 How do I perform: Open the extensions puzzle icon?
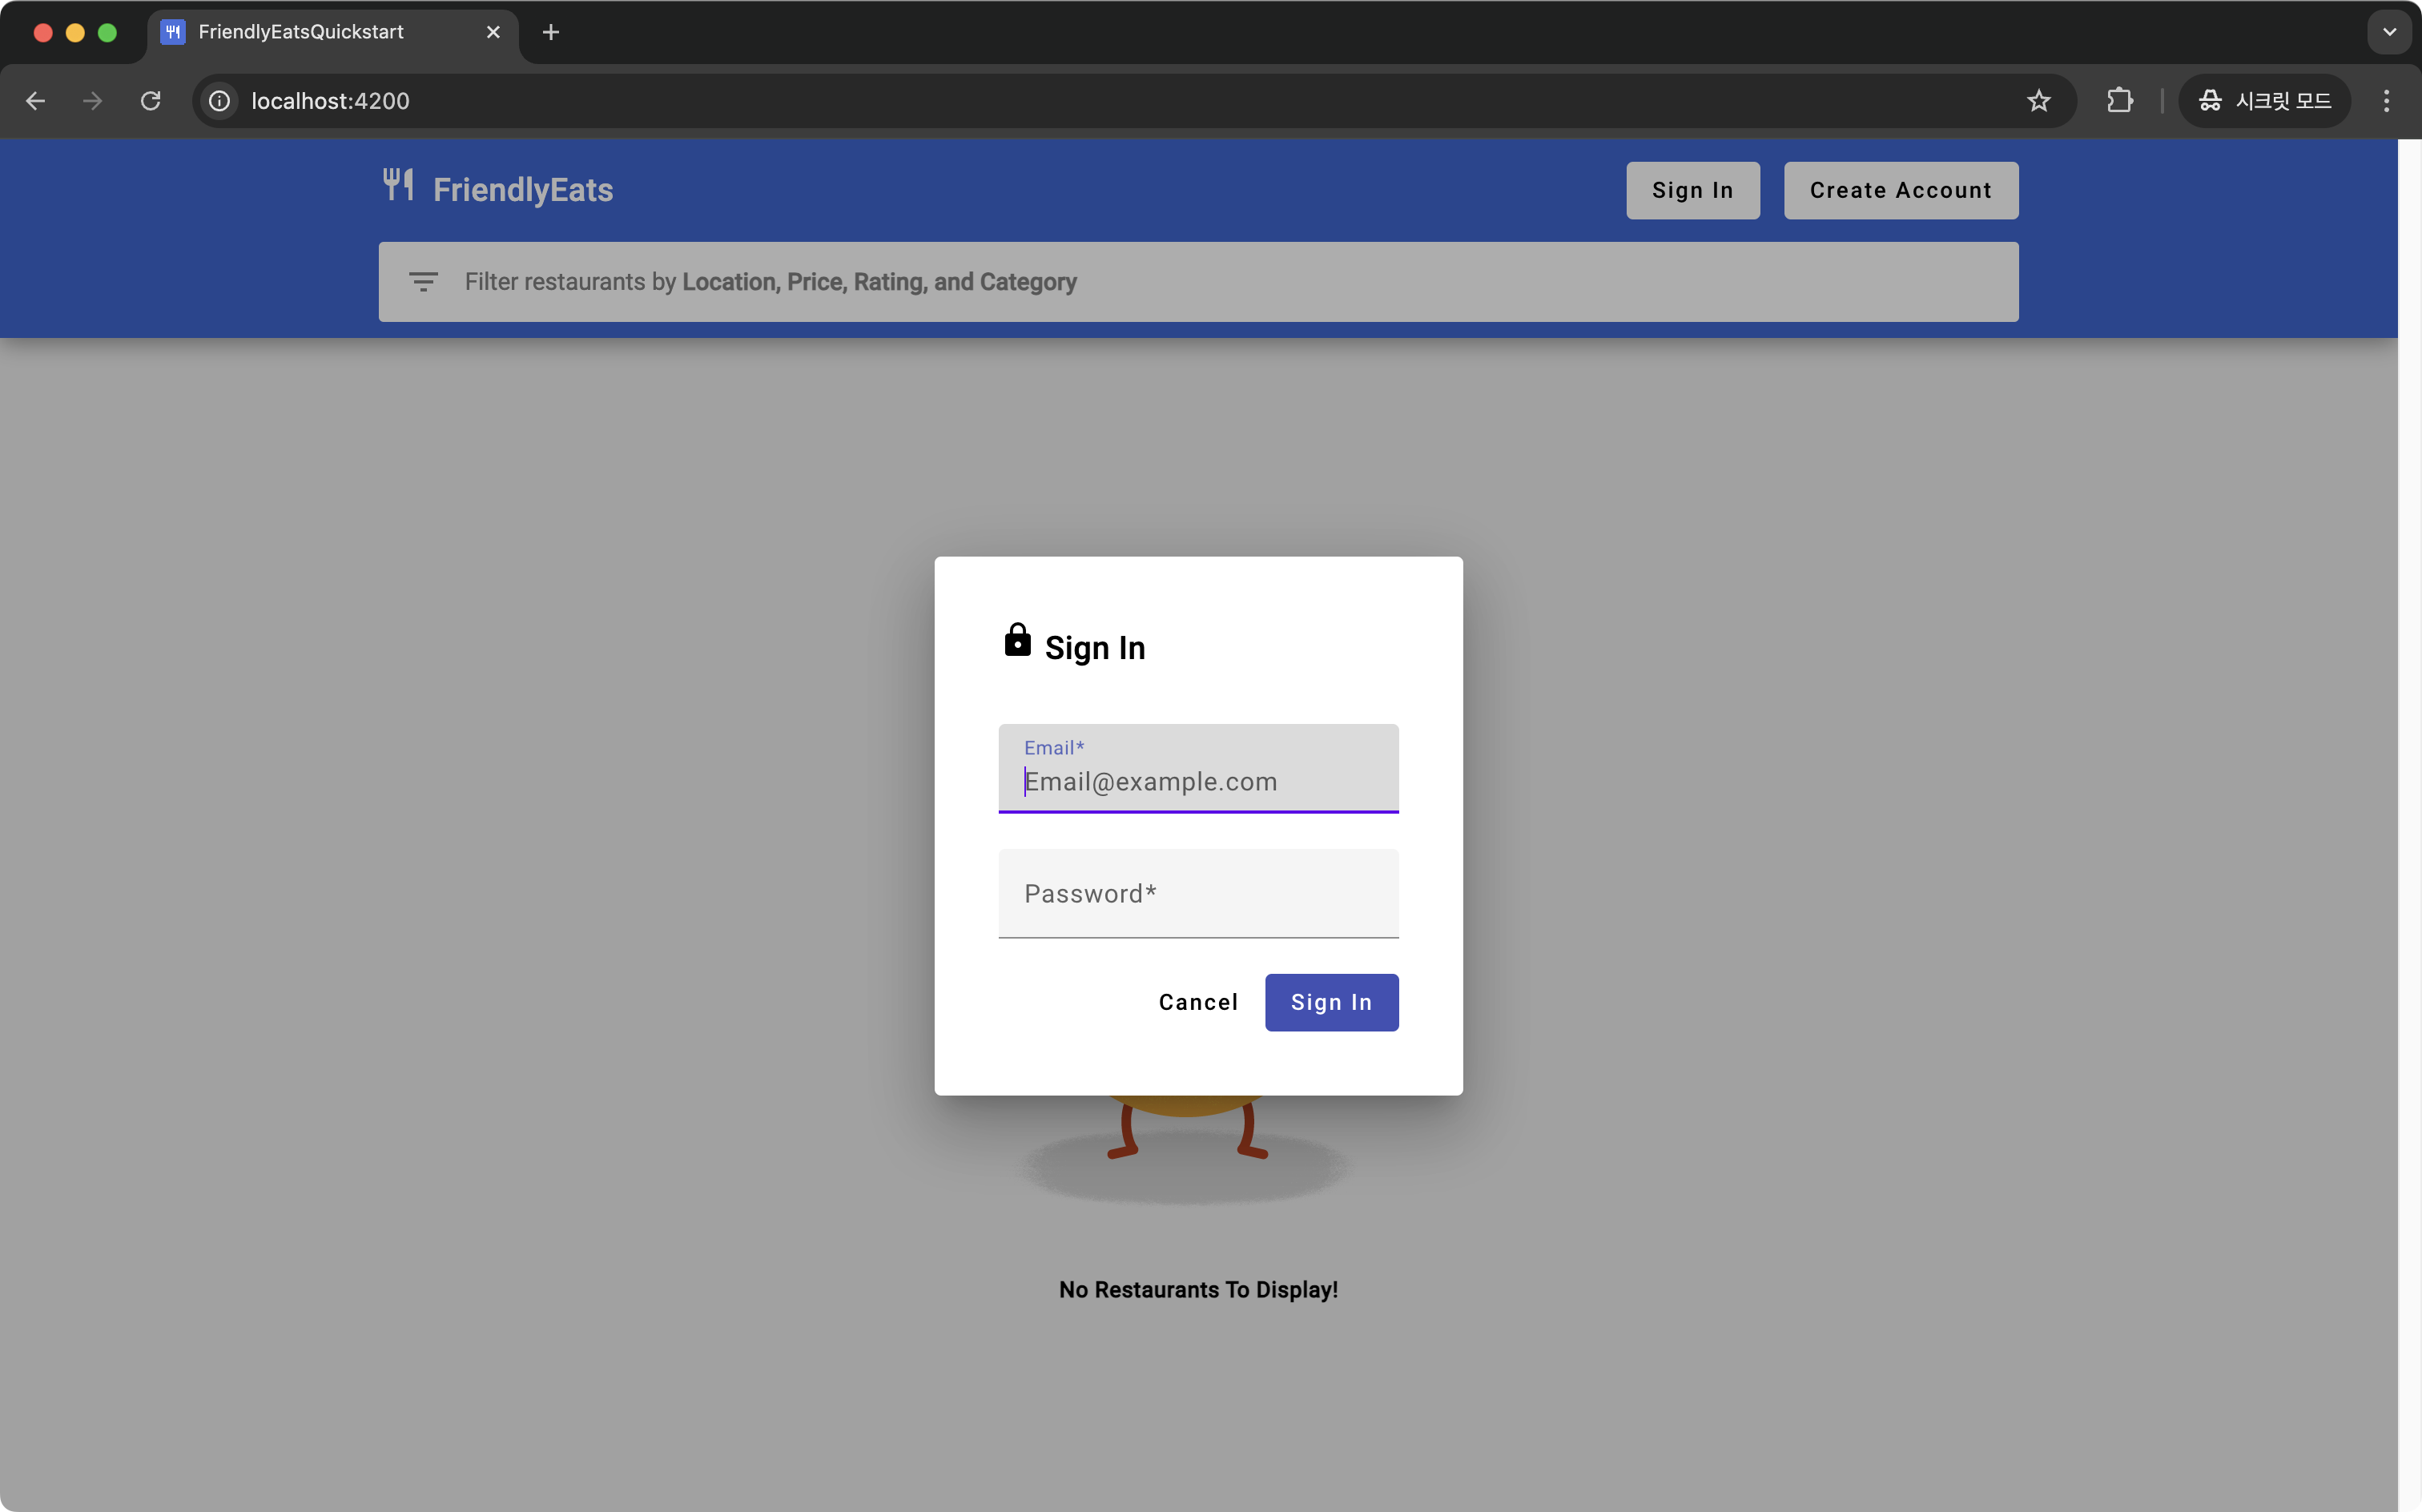tap(2119, 101)
